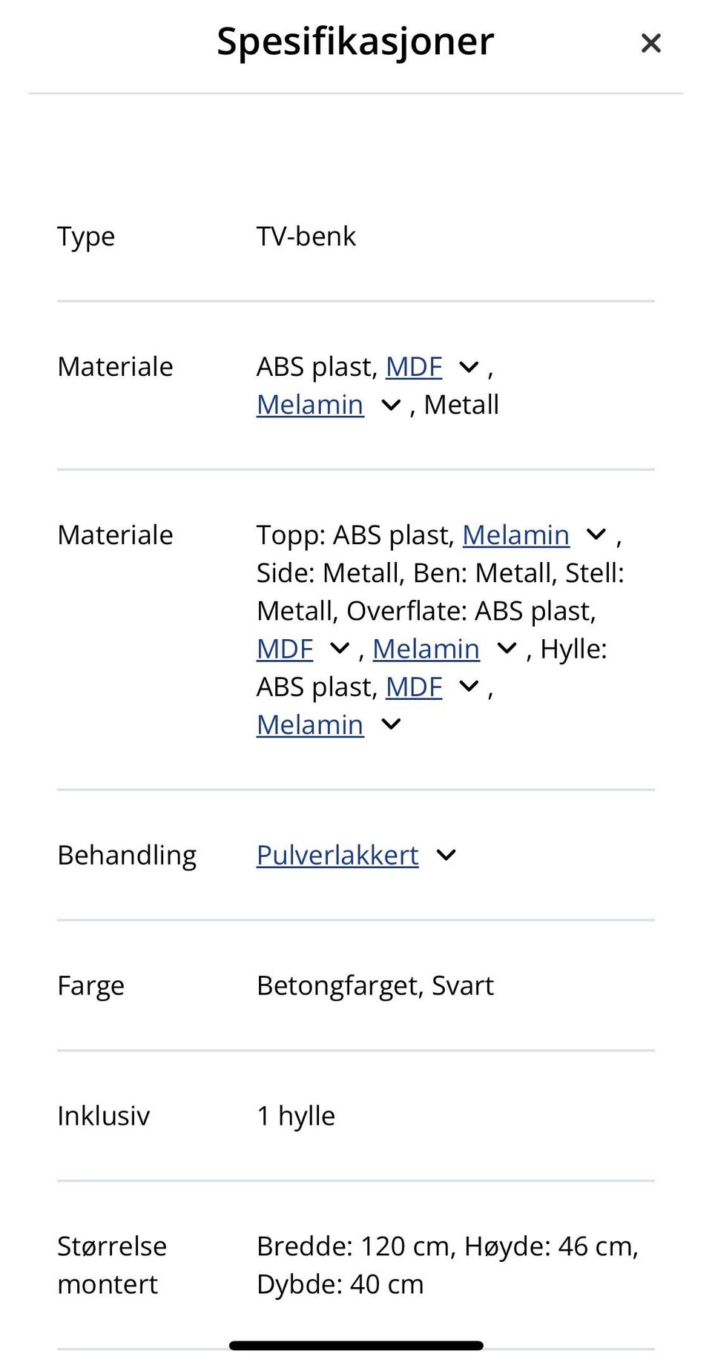Open MDF link in Hylle section
The width and height of the screenshot is (712, 1365).
coord(414,687)
